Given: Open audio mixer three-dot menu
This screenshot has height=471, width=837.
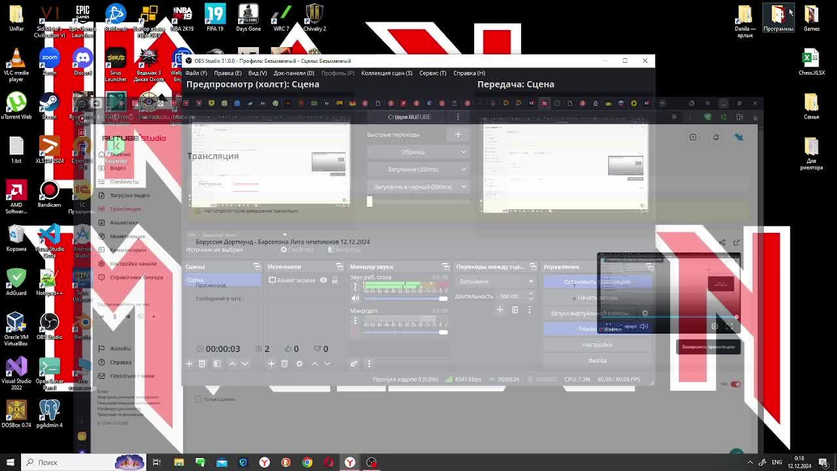Looking at the screenshot, I should [x=369, y=364].
